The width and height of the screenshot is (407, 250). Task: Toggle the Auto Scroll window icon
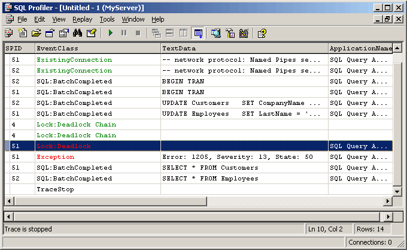click(198, 33)
